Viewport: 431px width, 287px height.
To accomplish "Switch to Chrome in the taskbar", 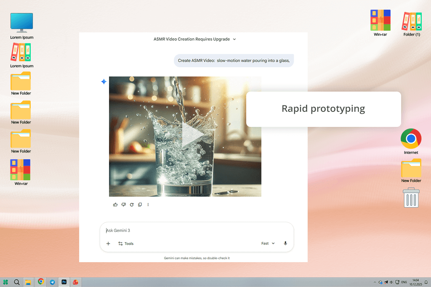I will point(41,282).
